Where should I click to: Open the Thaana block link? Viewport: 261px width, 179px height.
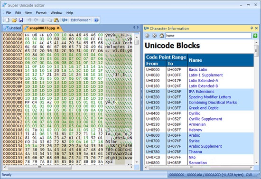coord(195,152)
